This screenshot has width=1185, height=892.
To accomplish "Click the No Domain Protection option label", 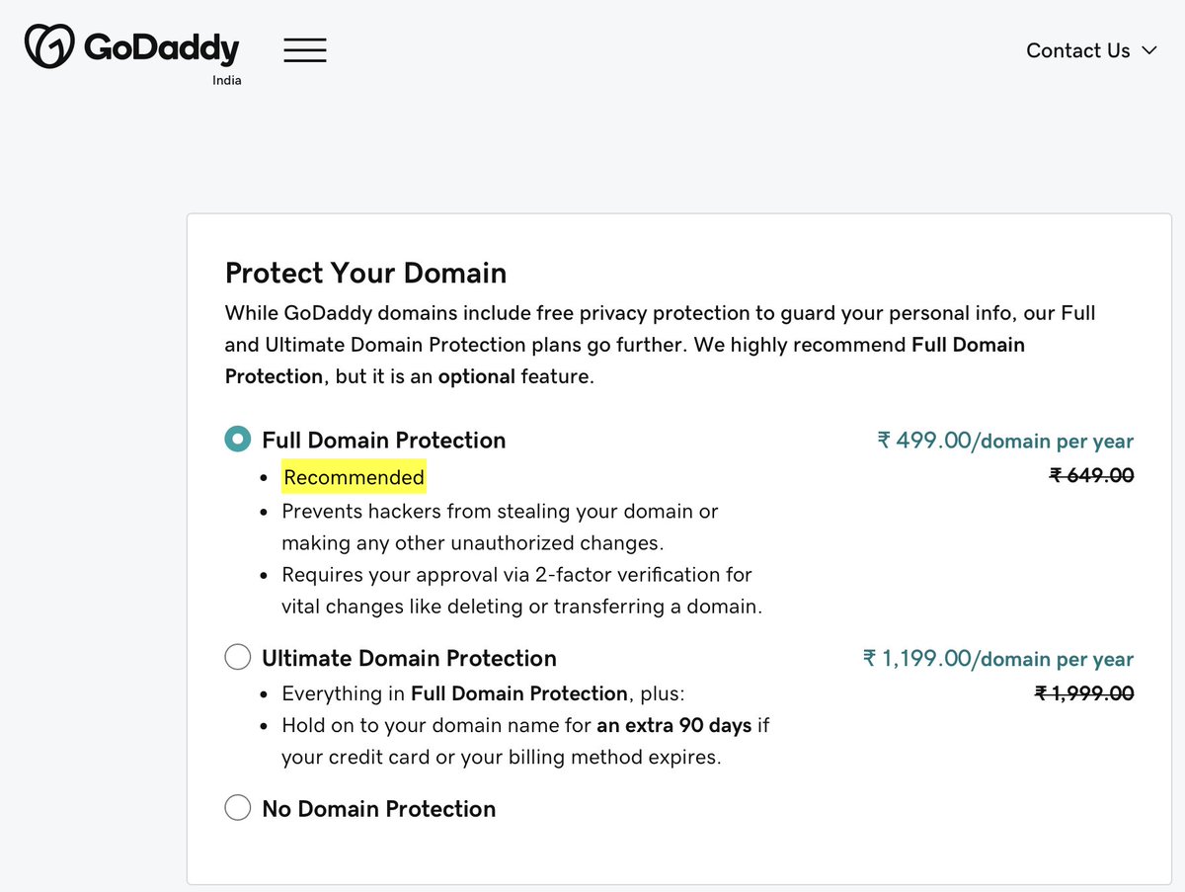I will coord(378,809).
